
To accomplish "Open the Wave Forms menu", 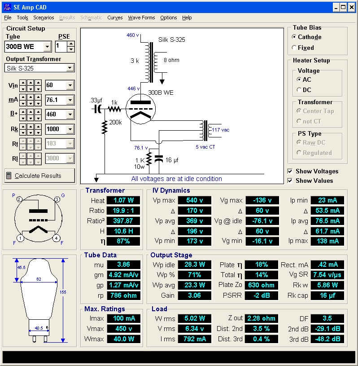I will (141, 18).
